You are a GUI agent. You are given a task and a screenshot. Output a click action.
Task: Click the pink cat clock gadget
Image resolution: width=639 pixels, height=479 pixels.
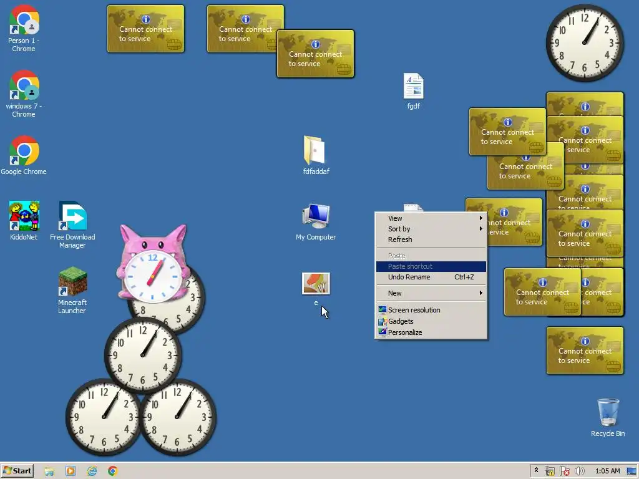[154, 264]
